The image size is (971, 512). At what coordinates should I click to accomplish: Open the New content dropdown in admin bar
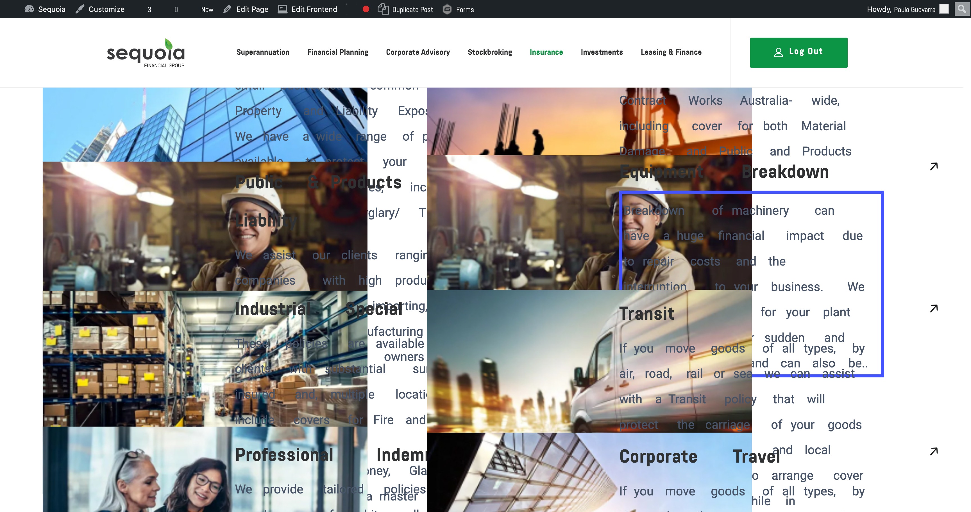(207, 10)
